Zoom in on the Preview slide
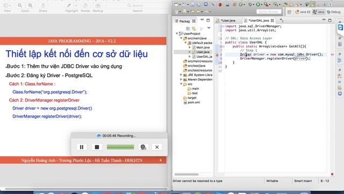This screenshot has width=344, height=194. (30, 5)
